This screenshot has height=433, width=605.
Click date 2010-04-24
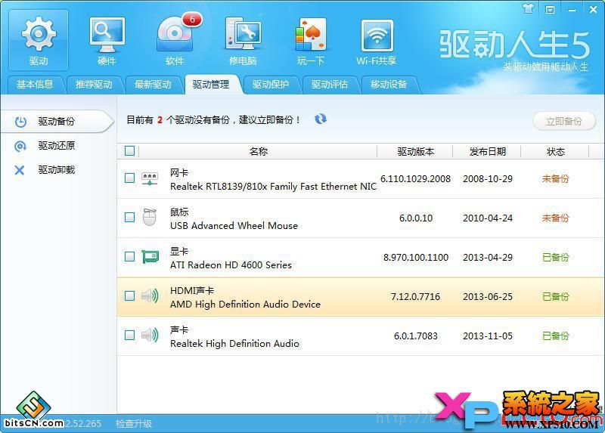point(488,218)
